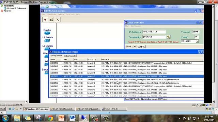This screenshot has height=122, width=218.
Task: Select the highlighted syslog row 363
Action: 127,76
